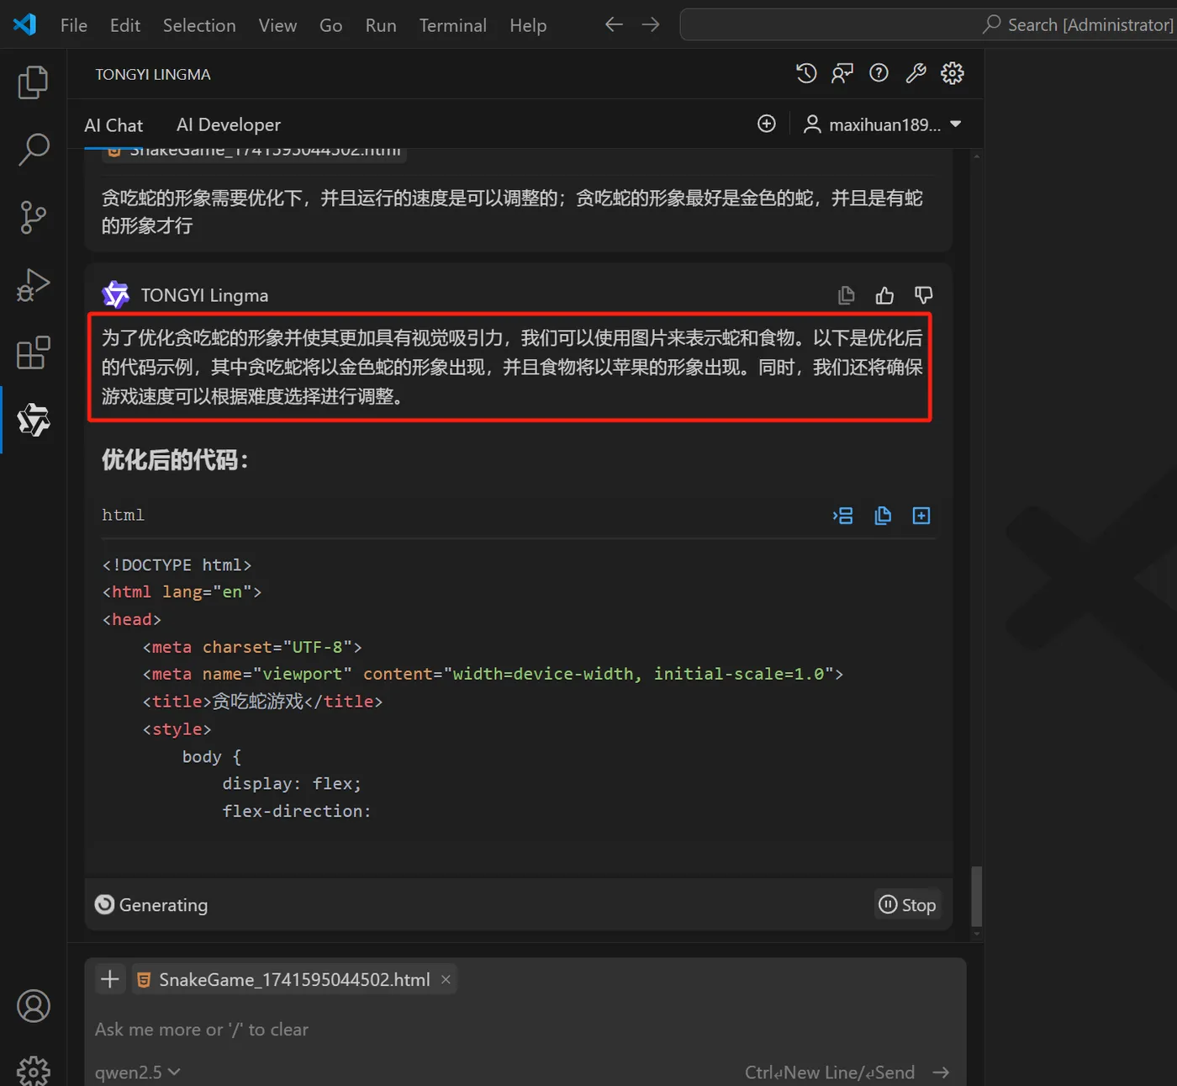The width and height of the screenshot is (1177, 1086).
Task: Open the Search view in activity bar
Action: [x=34, y=149]
